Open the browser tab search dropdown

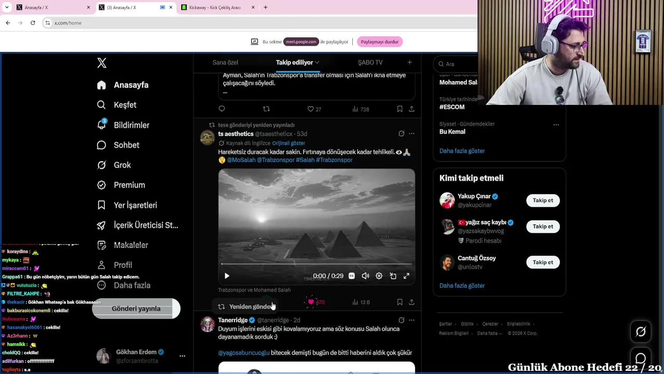pos(7,7)
